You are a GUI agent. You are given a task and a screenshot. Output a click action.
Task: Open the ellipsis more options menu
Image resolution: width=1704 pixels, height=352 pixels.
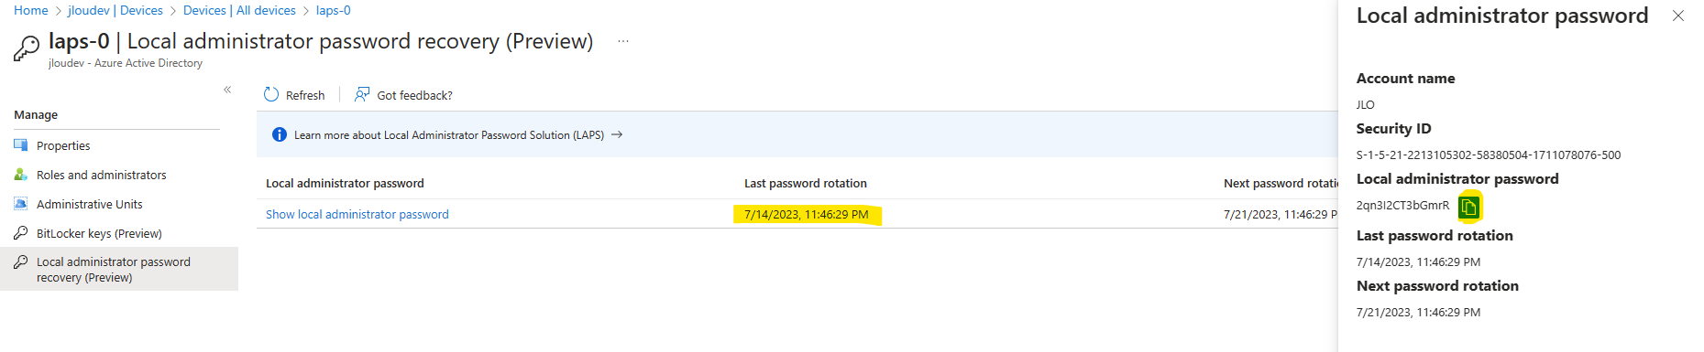[623, 41]
